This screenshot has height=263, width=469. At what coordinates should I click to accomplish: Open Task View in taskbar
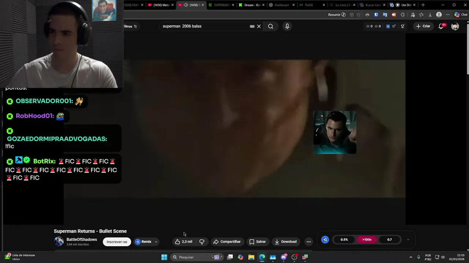[230, 257]
